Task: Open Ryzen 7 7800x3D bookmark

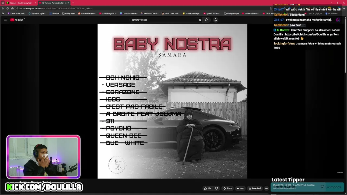Action: tap(212, 13)
